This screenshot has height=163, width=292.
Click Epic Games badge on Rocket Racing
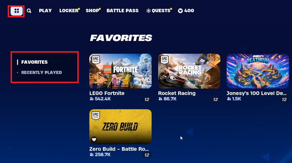[164, 59]
